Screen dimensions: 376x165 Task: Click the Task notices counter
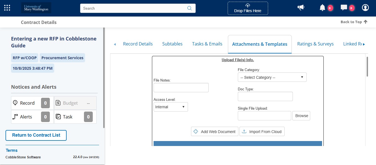tap(88, 117)
